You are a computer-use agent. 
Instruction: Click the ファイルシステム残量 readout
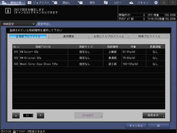click(x=162, y=19)
